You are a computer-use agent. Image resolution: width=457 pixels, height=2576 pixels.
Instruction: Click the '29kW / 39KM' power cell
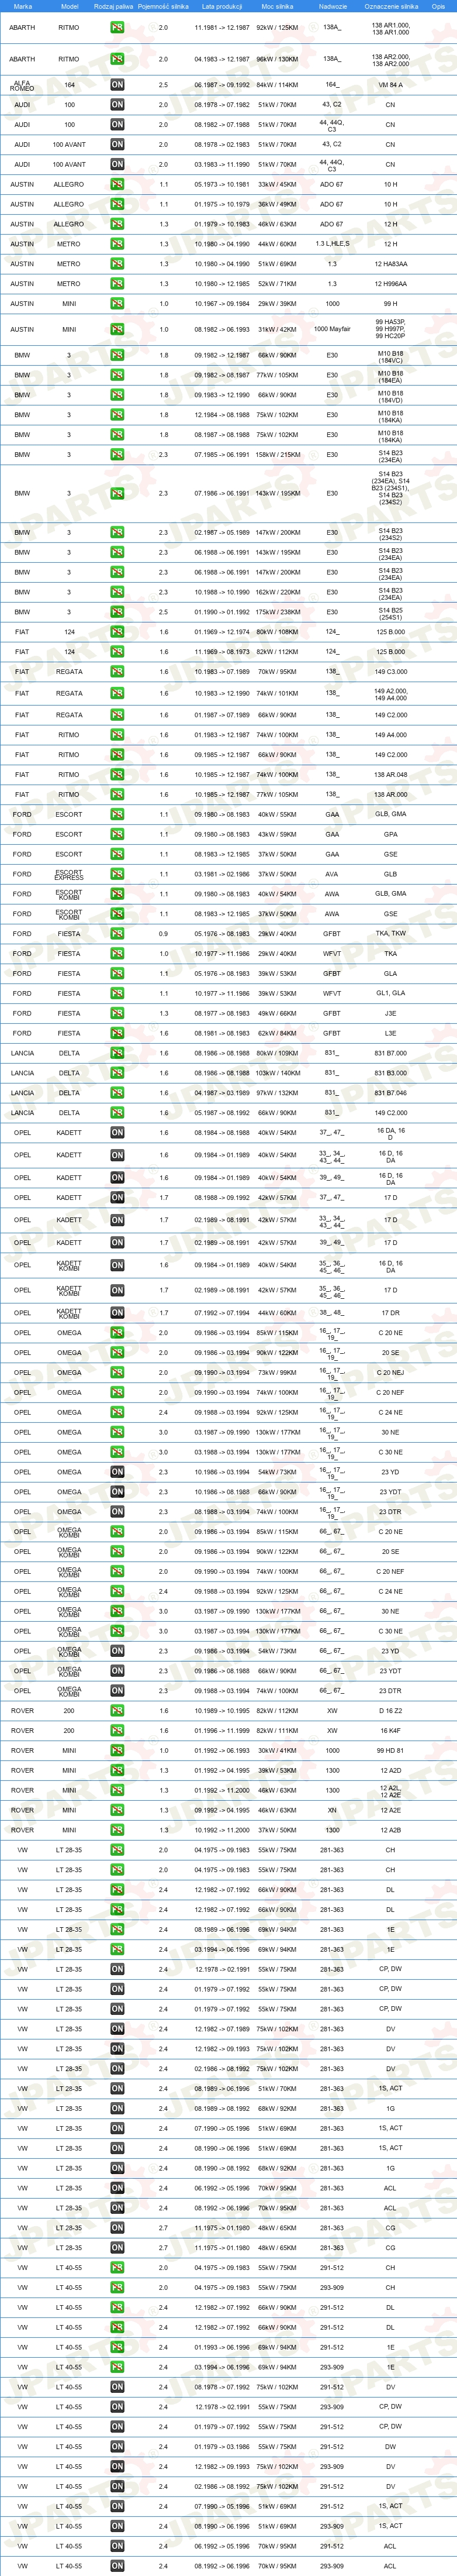(x=278, y=304)
